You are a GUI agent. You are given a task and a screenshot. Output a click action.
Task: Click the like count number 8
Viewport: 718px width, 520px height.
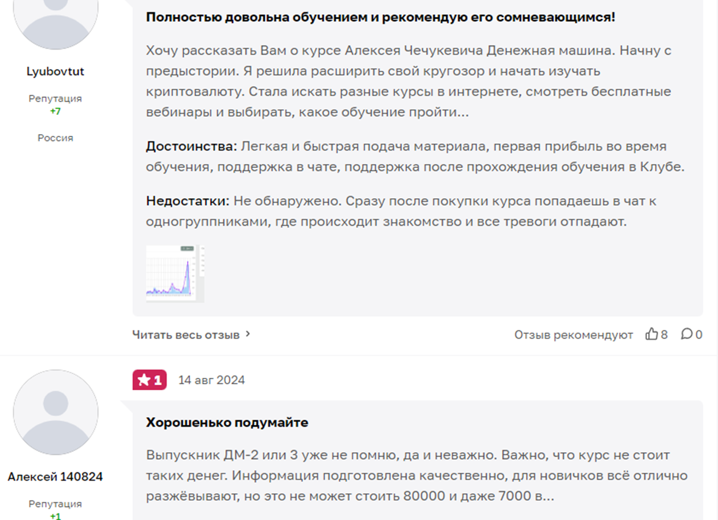pyautogui.click(x=664, y=334)
